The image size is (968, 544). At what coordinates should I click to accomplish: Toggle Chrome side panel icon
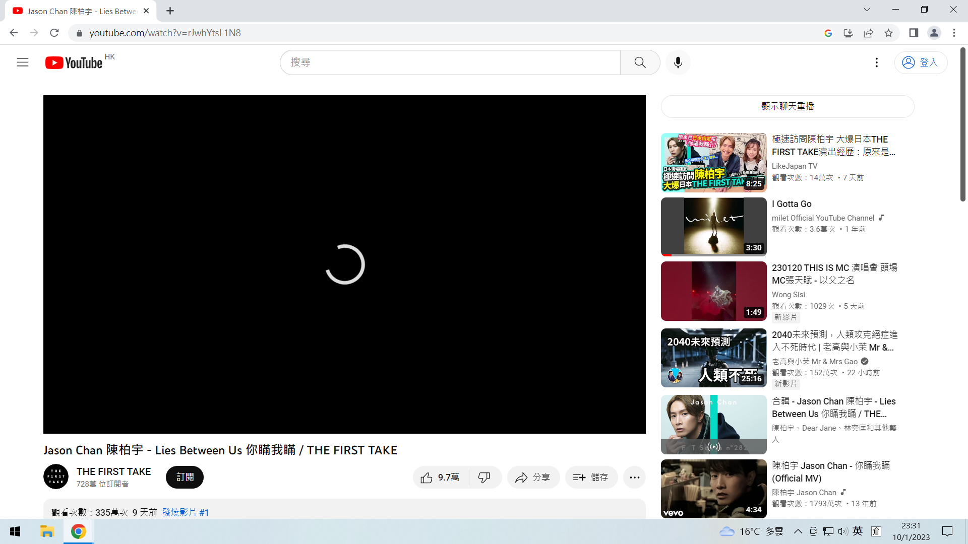[914, 33]
